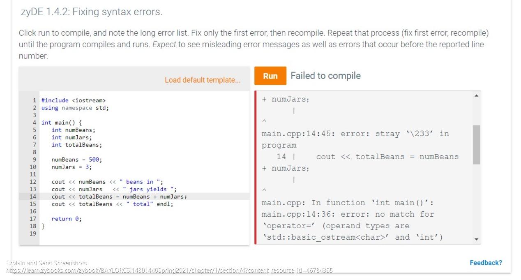This screenshot has width=521, height=280.
Task: Open the learn.zybooks.com URL link
Action: pos(169,271)
